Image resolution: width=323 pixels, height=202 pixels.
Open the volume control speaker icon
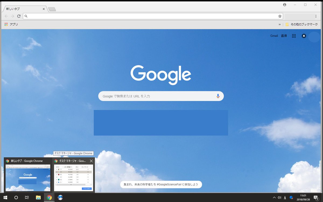(x=279, y=197)
